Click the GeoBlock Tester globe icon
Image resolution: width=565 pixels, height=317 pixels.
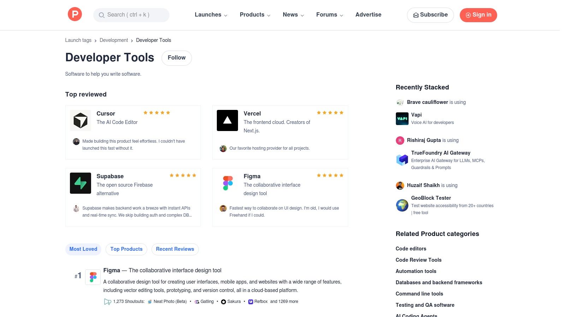(402, 205)
